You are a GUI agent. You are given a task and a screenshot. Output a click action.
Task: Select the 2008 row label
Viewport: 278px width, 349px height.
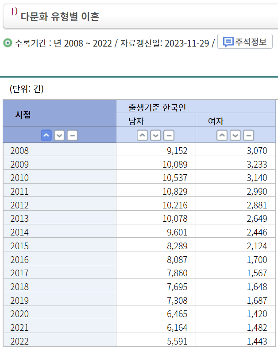19,151
